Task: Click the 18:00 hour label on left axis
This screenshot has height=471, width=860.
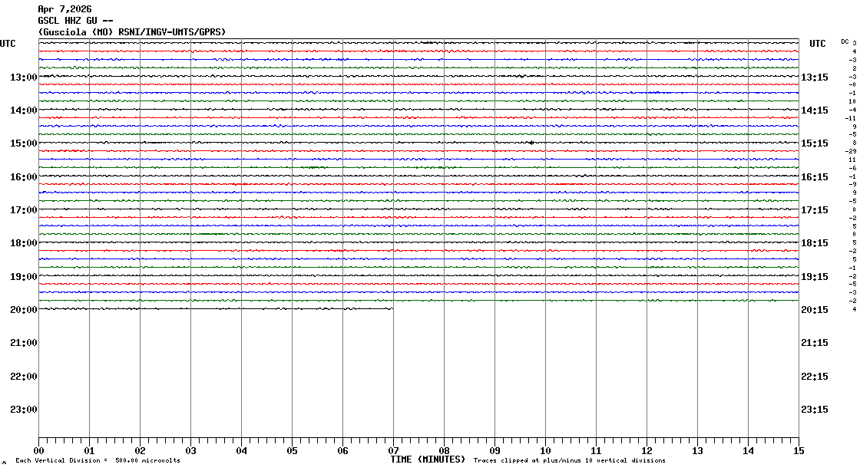Action: pyautogui.click(x=24, y=243)
